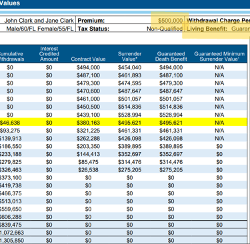Click the Contract Value column header

pyautogui.click(x=88, y=59)
